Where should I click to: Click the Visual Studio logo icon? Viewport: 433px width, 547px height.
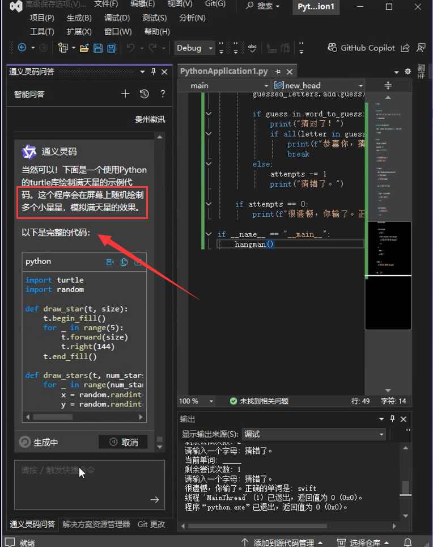tap(16, 6)
